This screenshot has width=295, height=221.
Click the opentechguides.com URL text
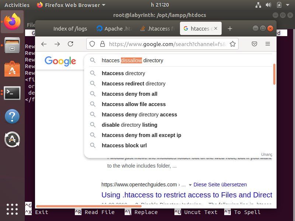(139, 185)
